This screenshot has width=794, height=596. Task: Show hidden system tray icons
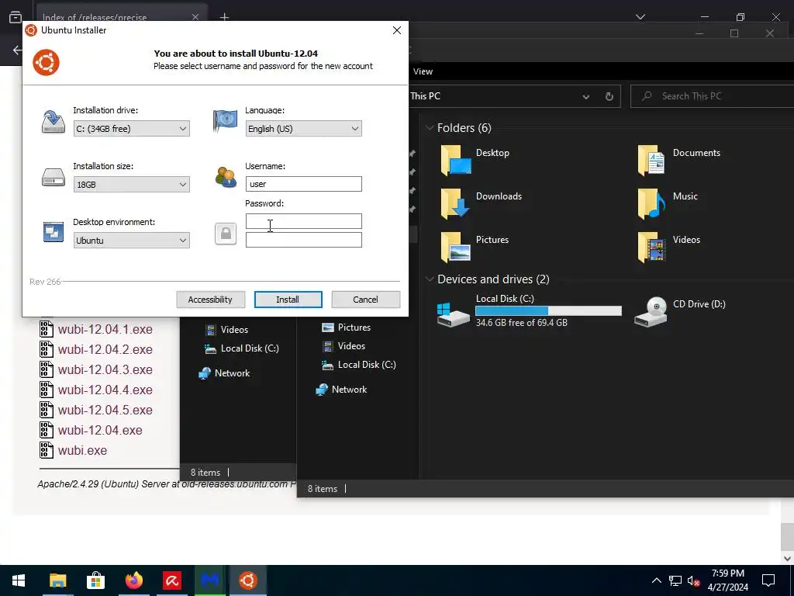click(x=656, y=580)
